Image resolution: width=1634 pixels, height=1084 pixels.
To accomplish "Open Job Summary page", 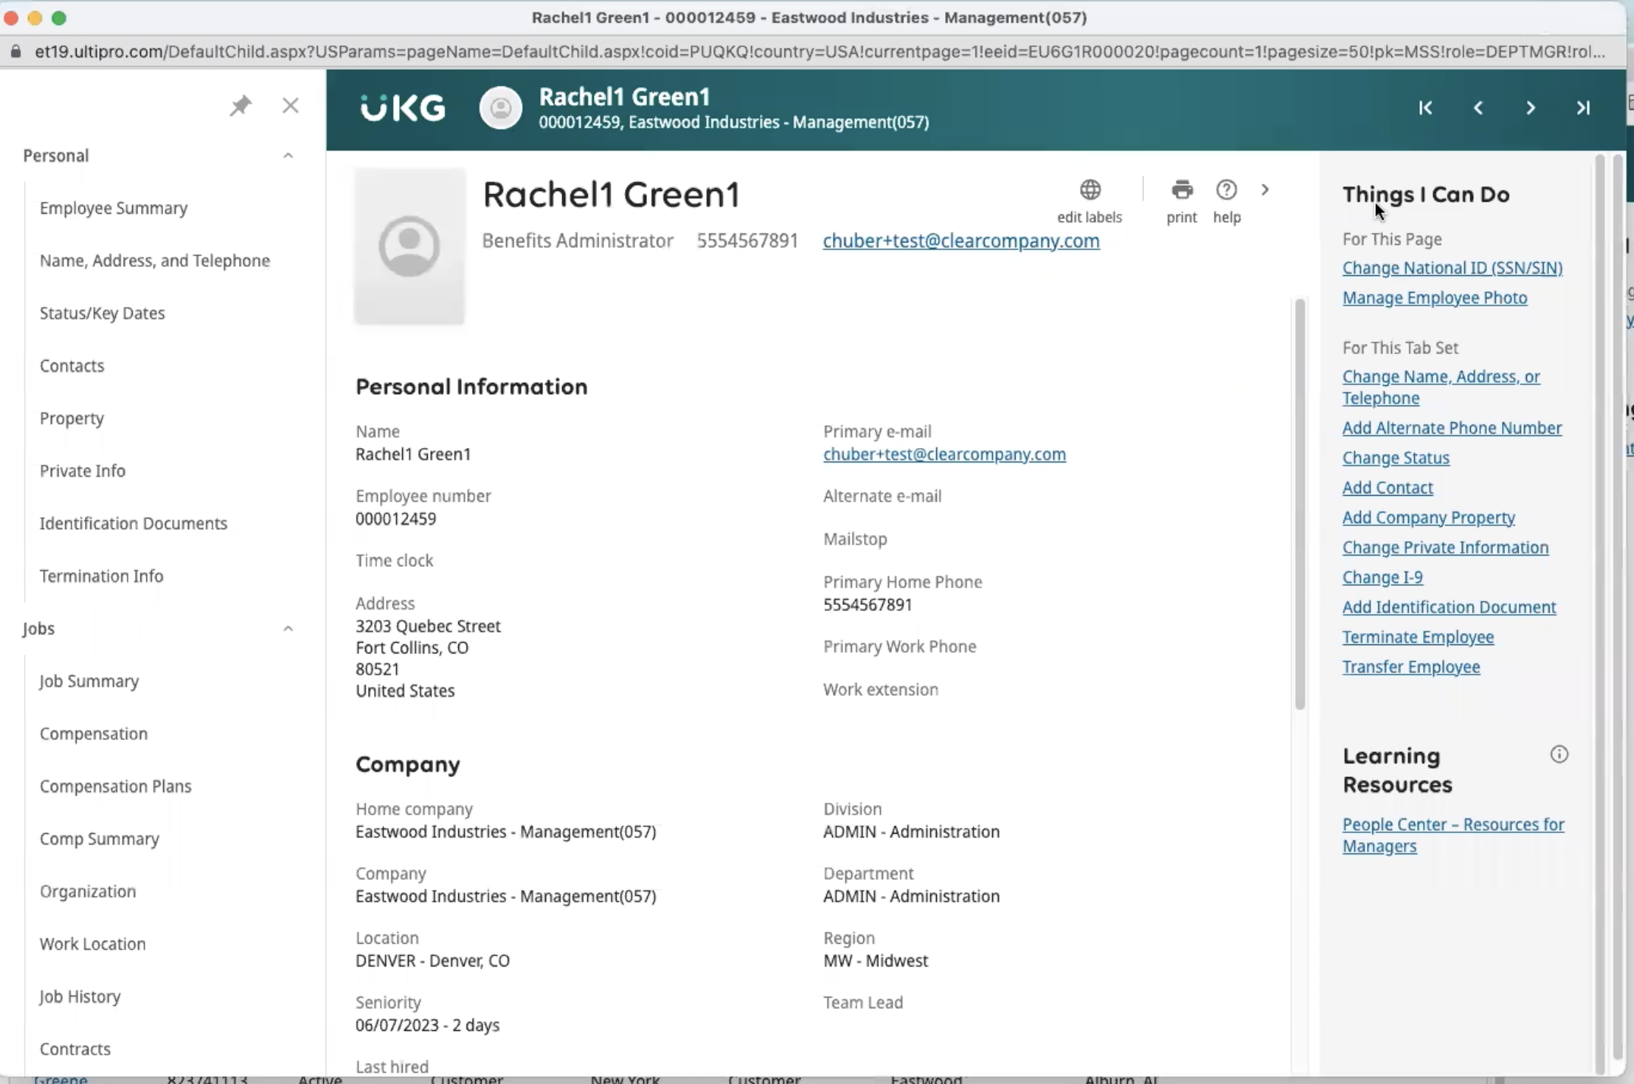I will tap(90, 681).
